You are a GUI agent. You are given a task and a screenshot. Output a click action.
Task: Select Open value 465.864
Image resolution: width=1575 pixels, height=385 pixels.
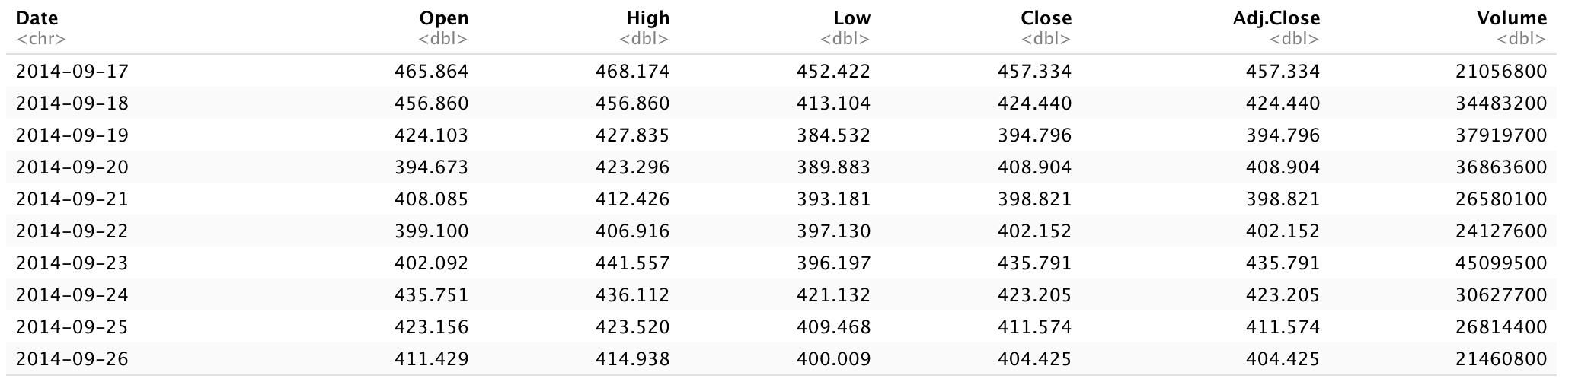pos(432,72)
